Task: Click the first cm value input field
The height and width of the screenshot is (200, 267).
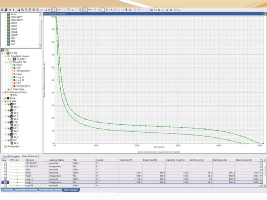Action: tap(54, 9)
